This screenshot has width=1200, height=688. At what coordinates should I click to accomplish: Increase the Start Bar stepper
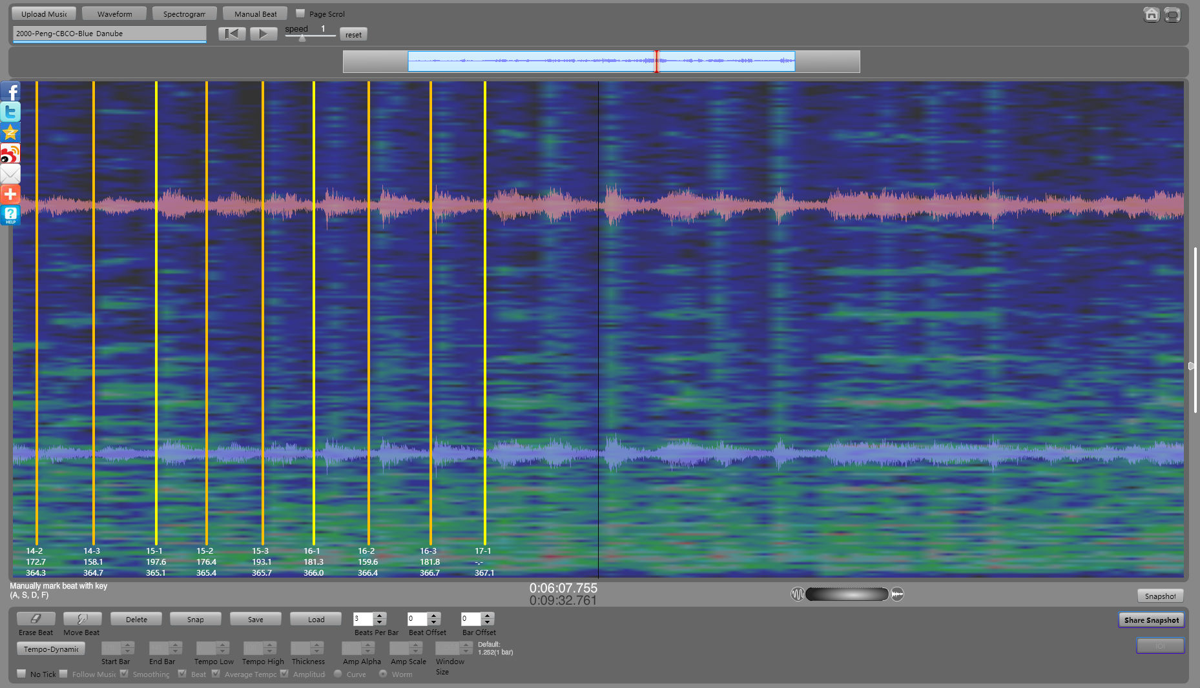pyautogui.click(x=128, y=644)
